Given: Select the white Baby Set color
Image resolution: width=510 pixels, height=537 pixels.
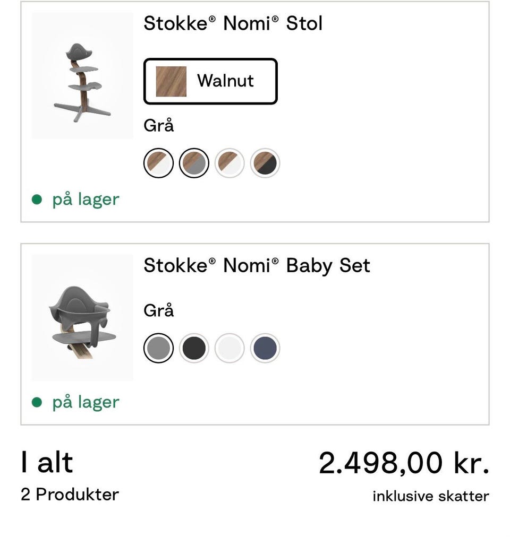Looking at the screenshot, I should coord(229,348).
